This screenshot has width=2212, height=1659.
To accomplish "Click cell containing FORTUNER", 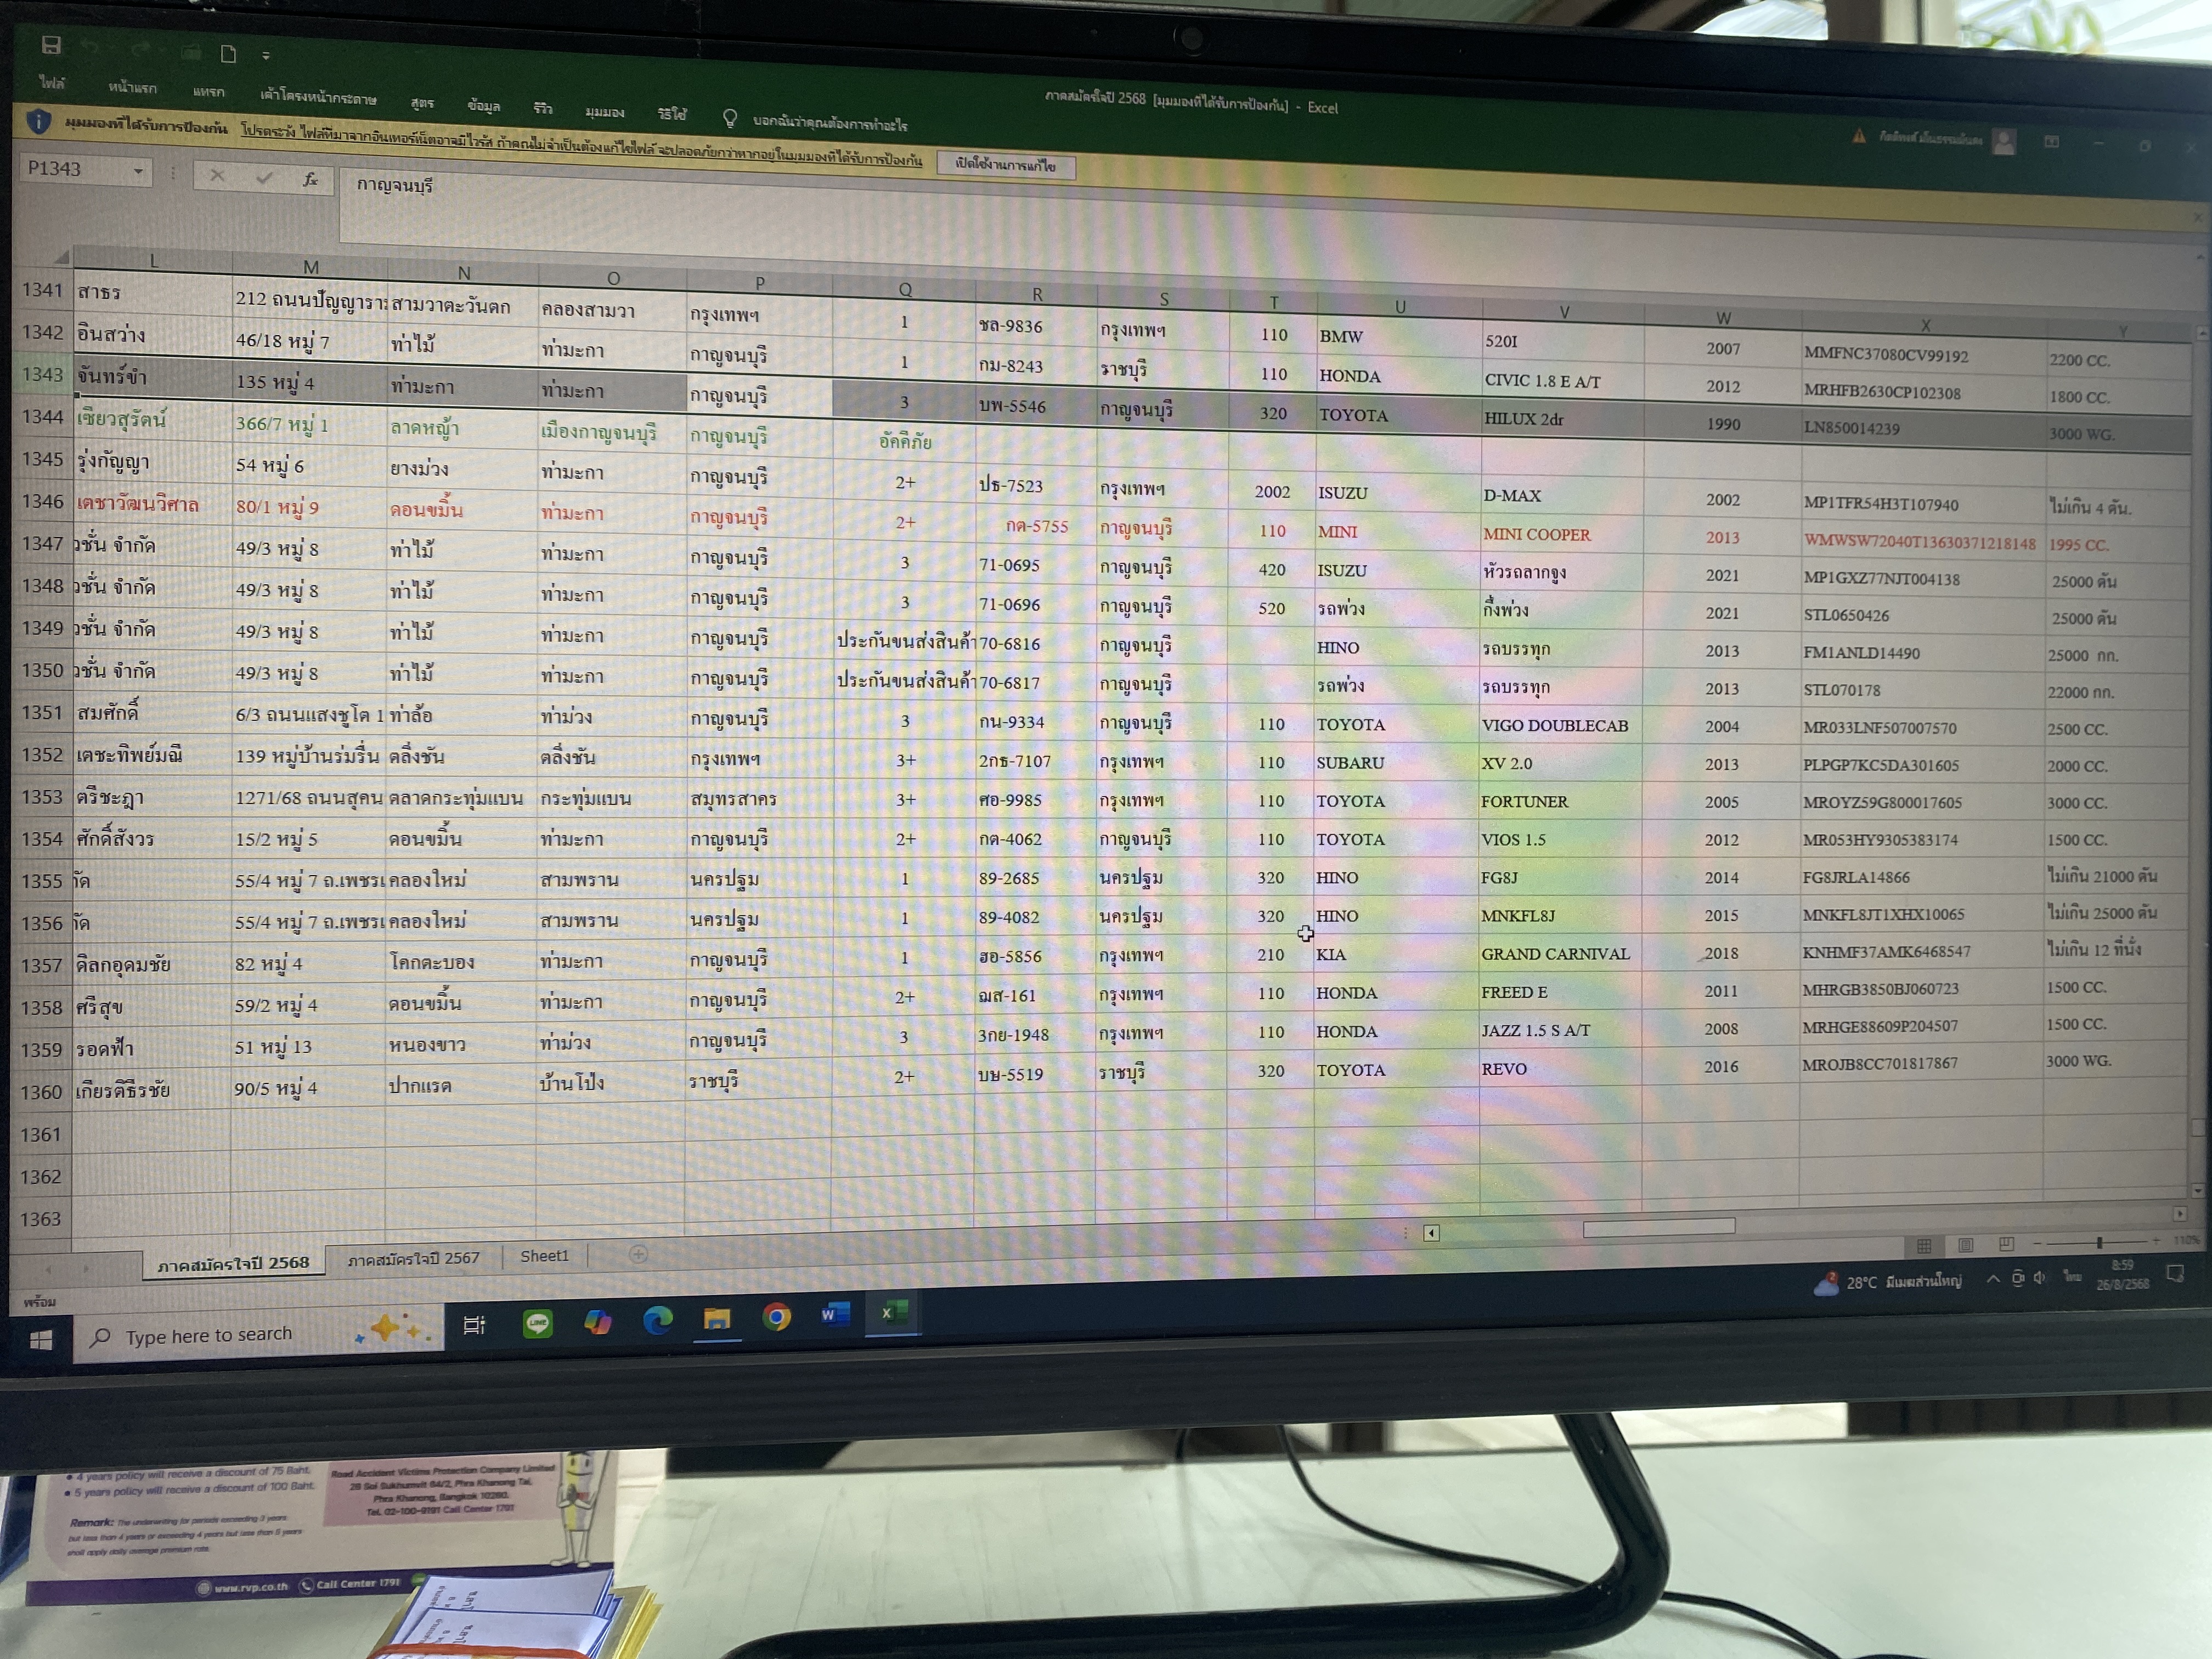I will [1560, 802].
